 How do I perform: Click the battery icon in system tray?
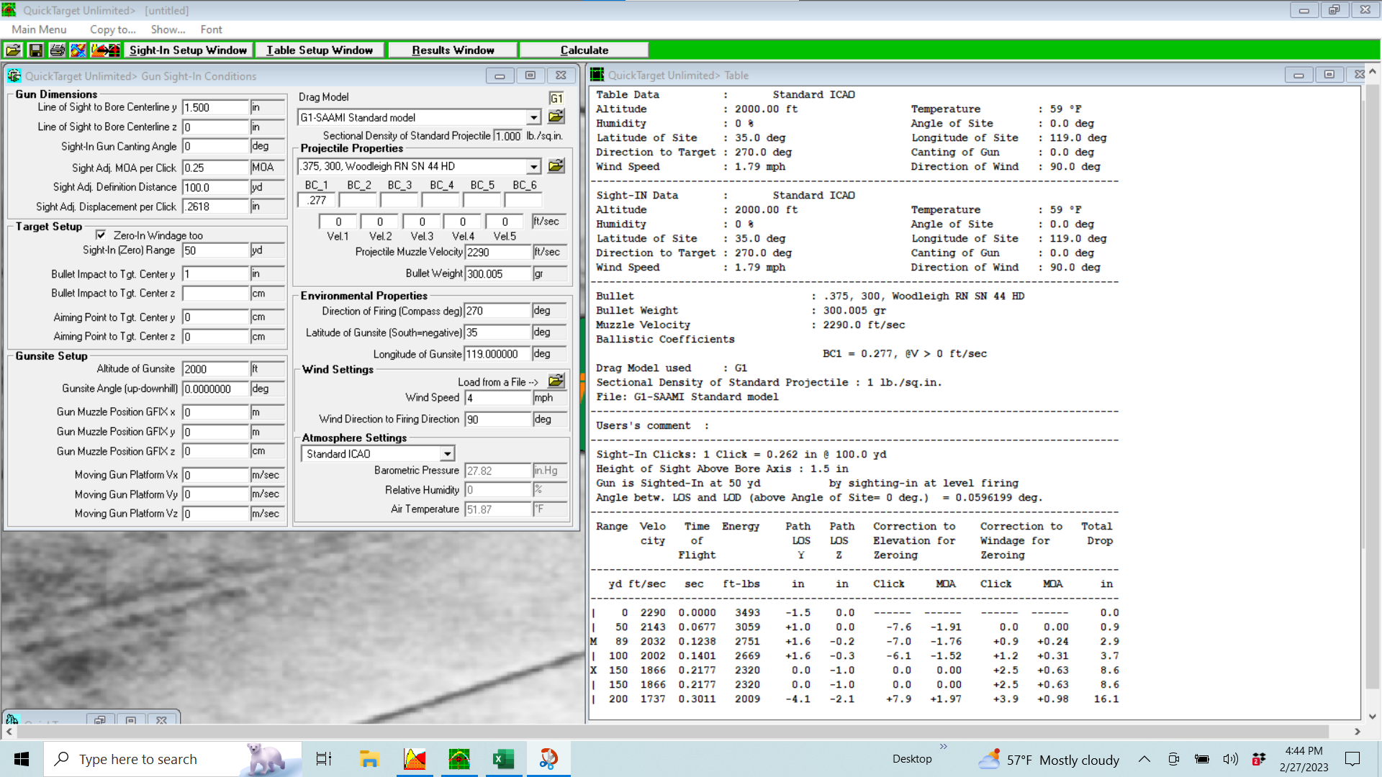[x=1201, y=759]
